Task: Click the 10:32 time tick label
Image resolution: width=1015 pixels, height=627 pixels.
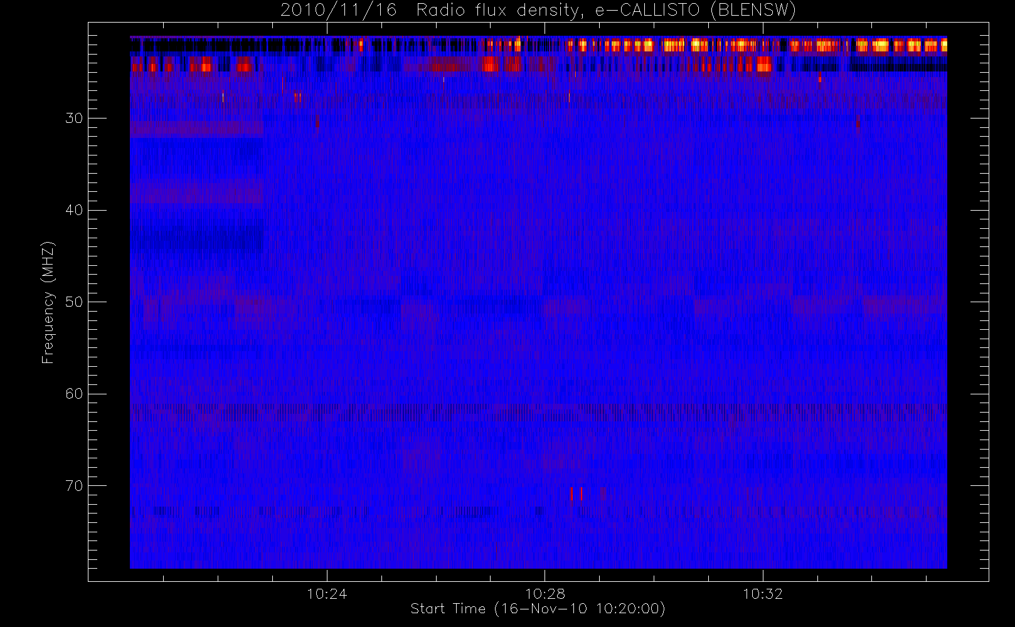Action: click(x=763, y=594)
